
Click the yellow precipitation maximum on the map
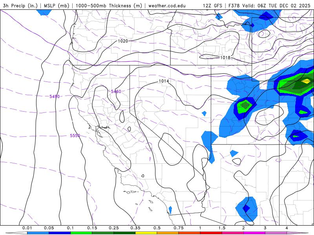coord(306,81)
